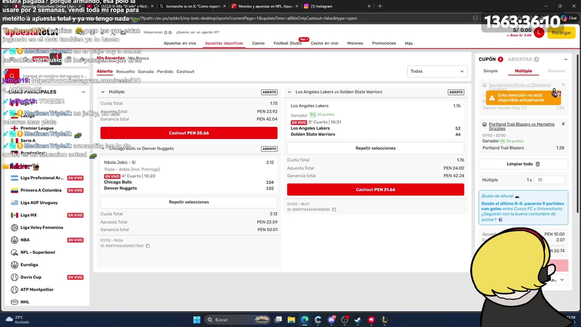Remove Sacramento Kings vs Cleveland selection

(x=563, y=84)
